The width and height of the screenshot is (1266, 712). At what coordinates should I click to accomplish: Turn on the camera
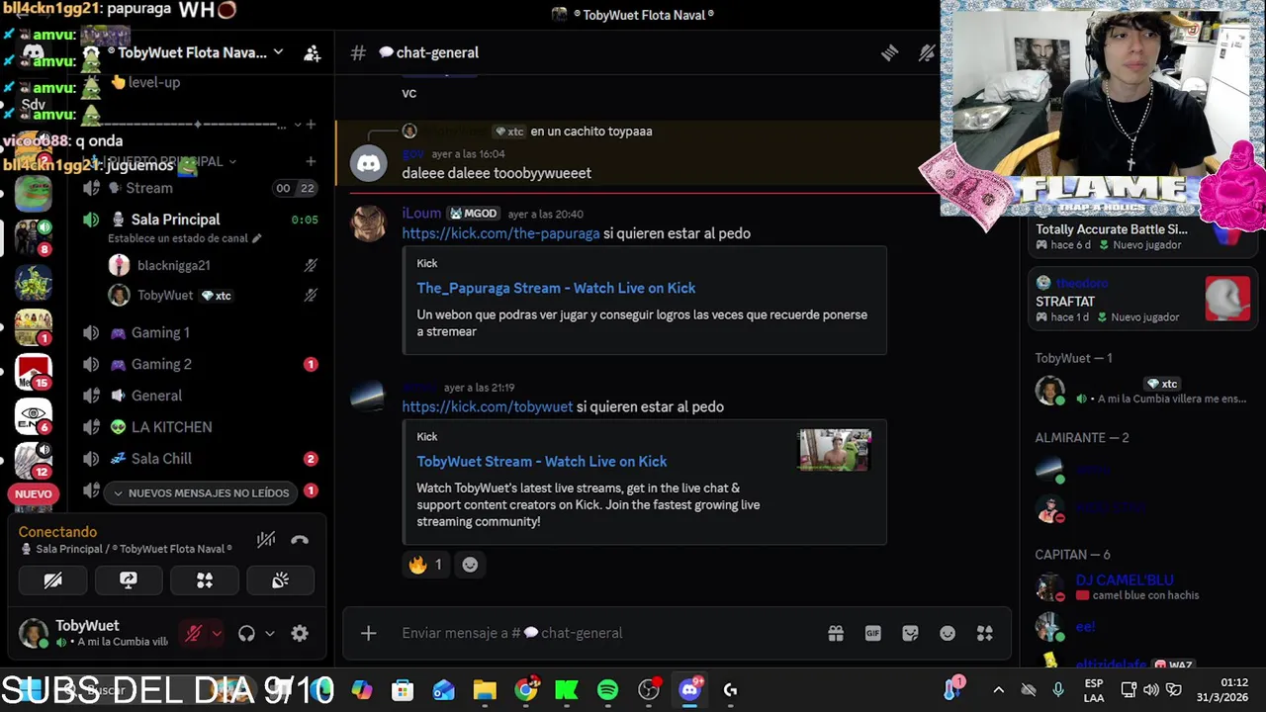(53, 580)
